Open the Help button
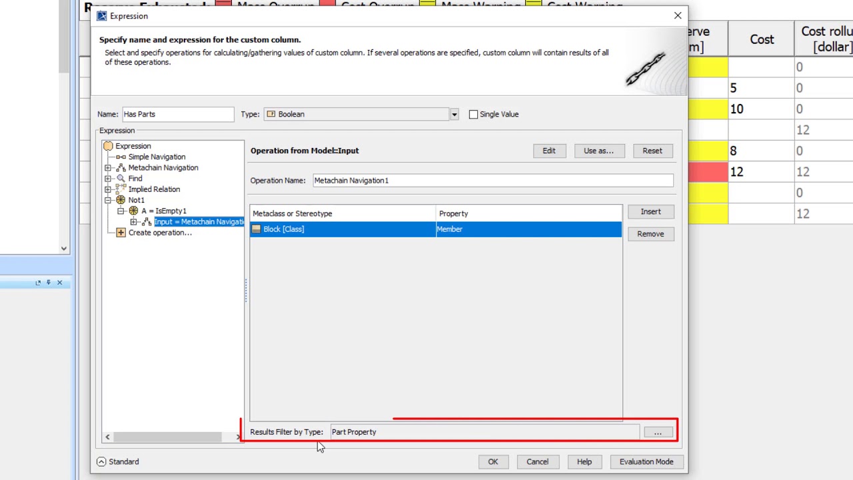Screen dimensions: 853x480 [584, 461]
